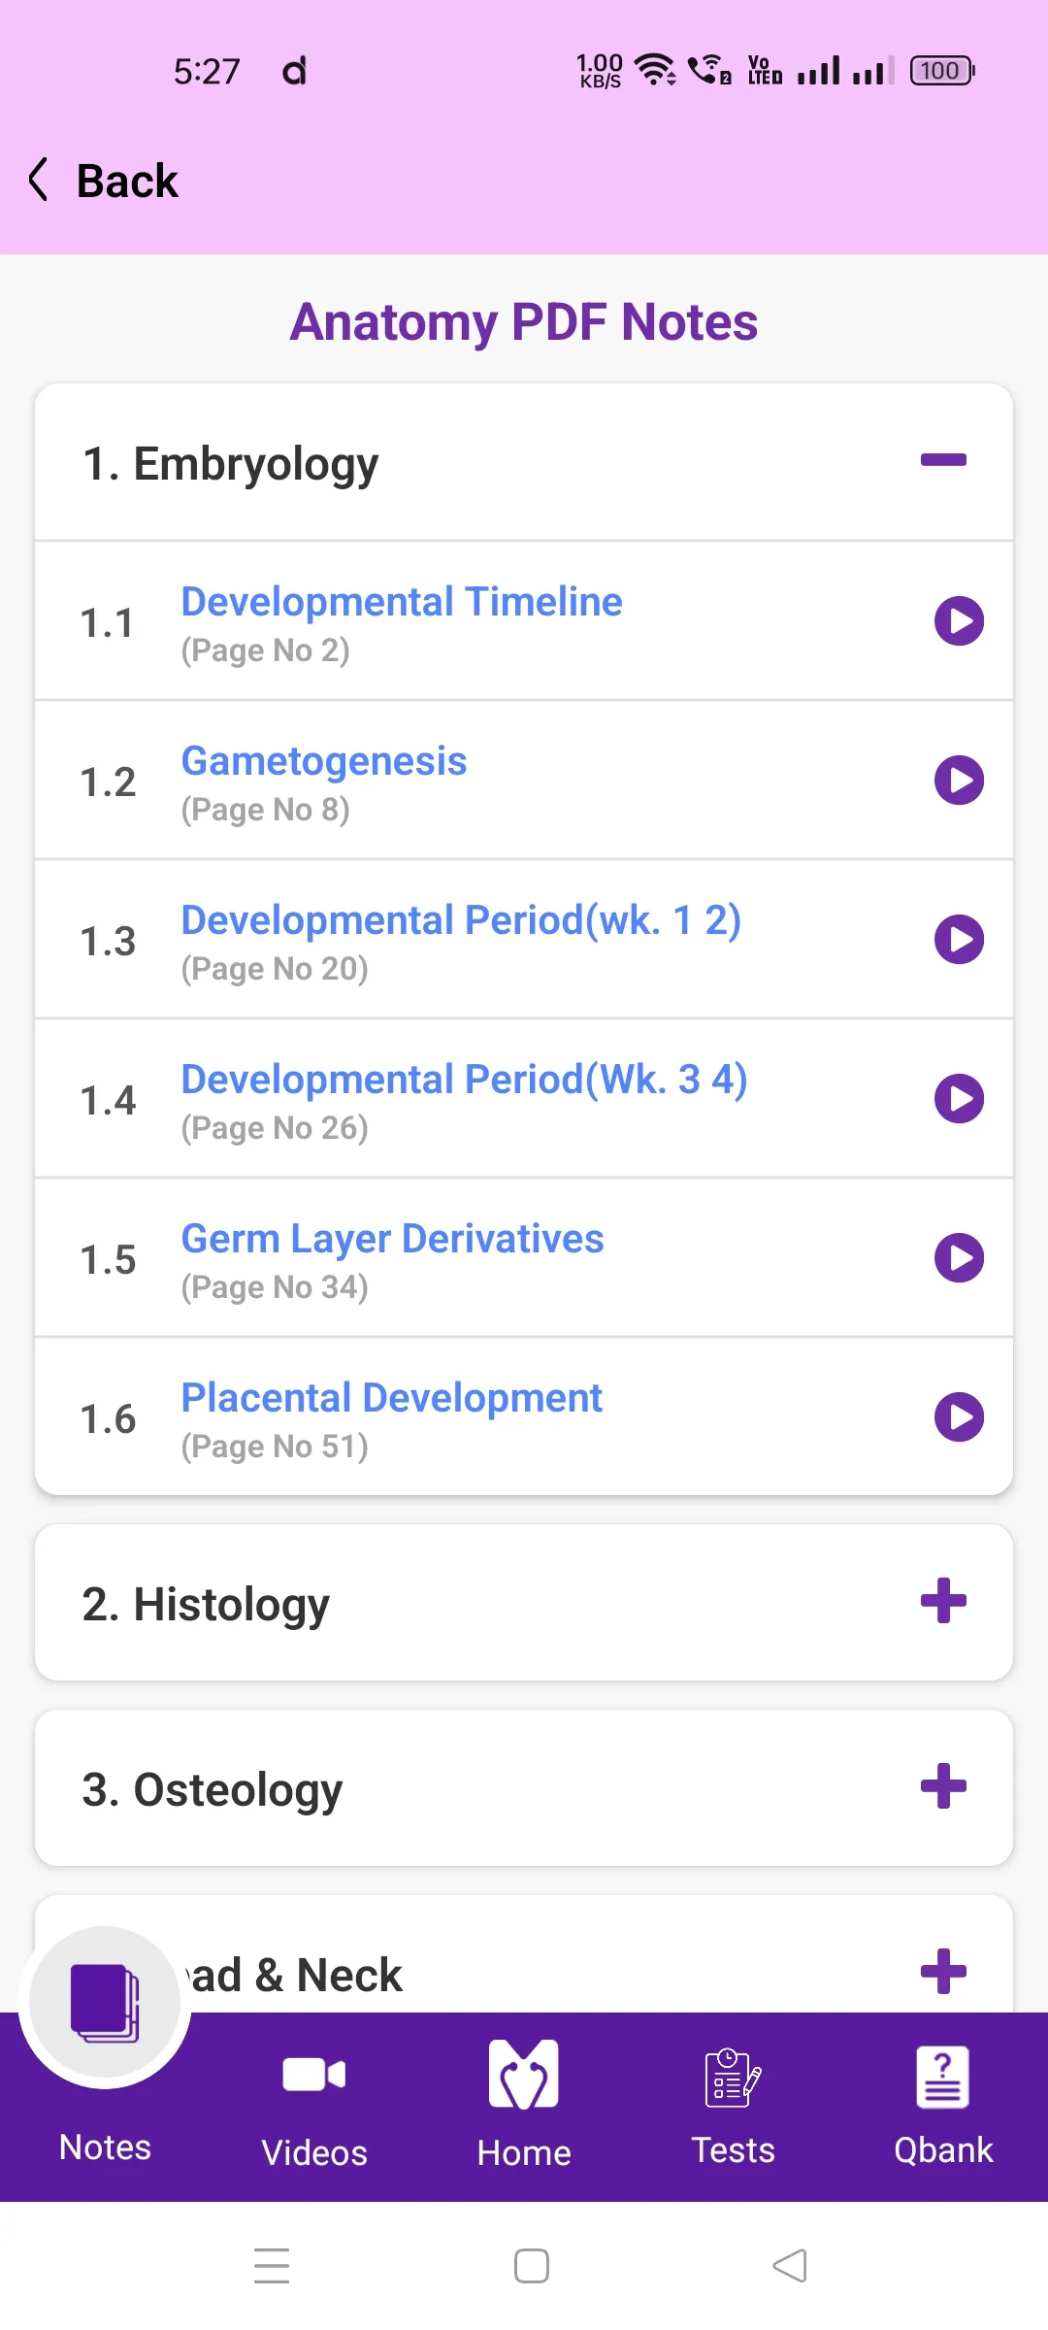Tap row number 1.6

(x=108, y=1419)
